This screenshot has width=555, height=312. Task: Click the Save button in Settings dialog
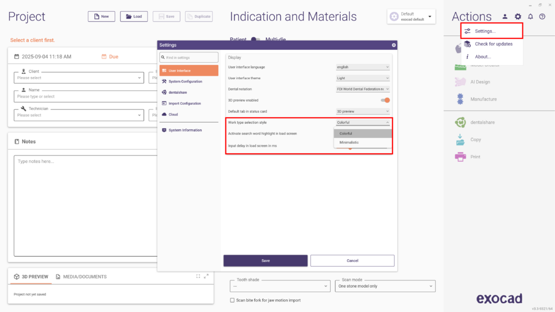(265, 261)
